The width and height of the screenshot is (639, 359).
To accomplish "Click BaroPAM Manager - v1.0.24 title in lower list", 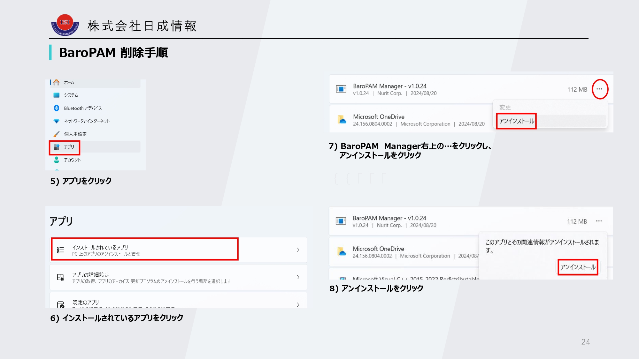I will 389,218.
